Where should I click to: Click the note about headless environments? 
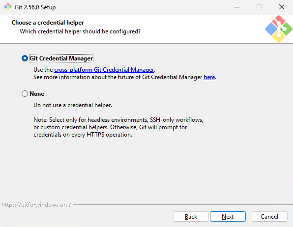(118, 127)
